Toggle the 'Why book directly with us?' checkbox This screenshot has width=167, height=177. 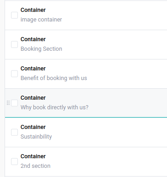point(14,103)
